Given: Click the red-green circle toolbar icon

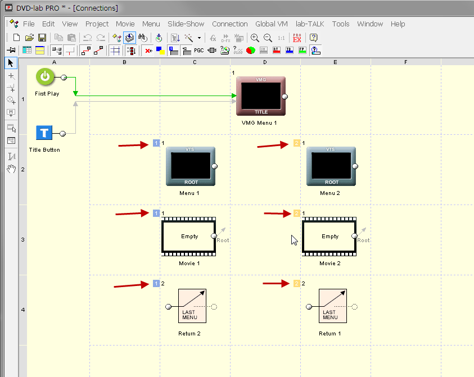Looking at the screenshot, I should pyautogui.click(x=251, y=51).
